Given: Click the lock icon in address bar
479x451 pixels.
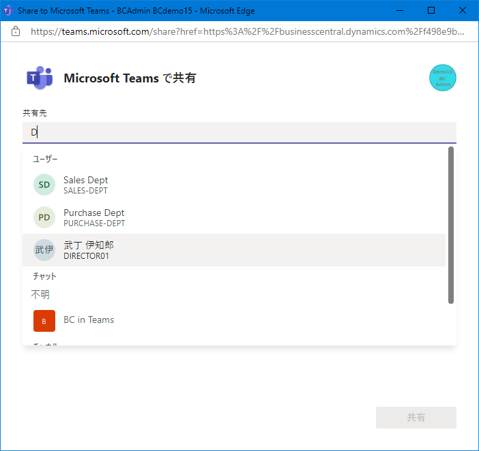Looking at the screenshot, I should [16, 31].
